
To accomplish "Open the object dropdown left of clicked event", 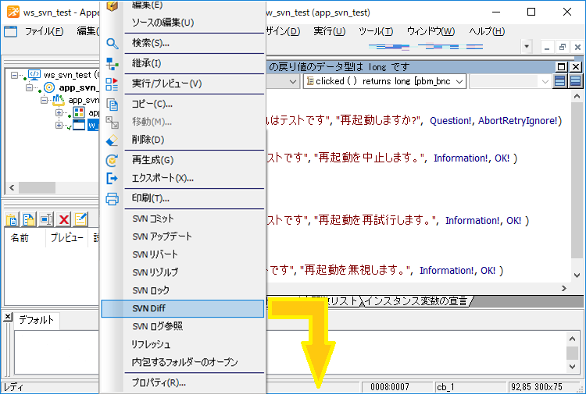I will tap(293, 81).
